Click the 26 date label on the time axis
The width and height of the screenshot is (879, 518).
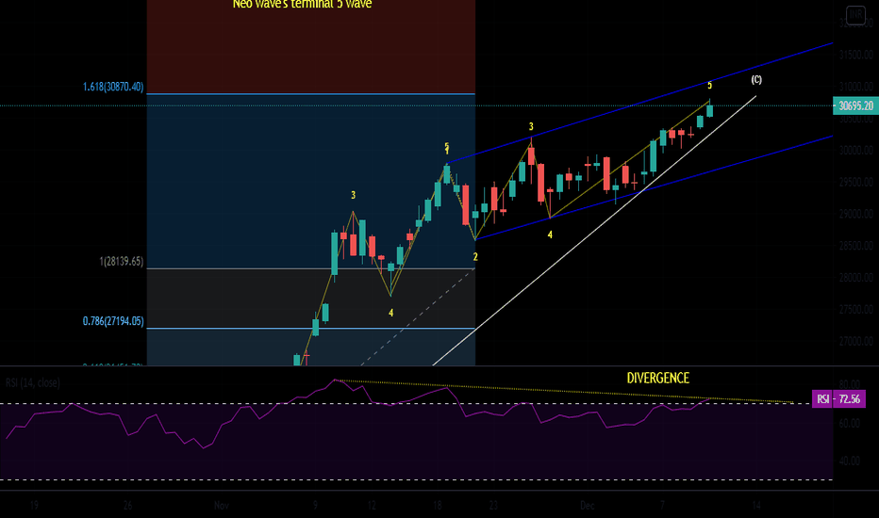click(128, 505)
